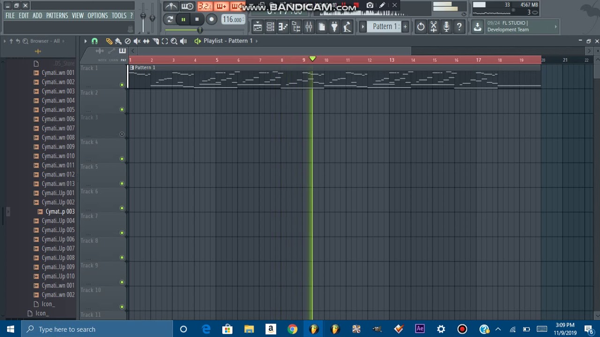Select the Slip tool in playlist toolbar
The width and height of the screenshot is (600, 337).
(146, 41)
